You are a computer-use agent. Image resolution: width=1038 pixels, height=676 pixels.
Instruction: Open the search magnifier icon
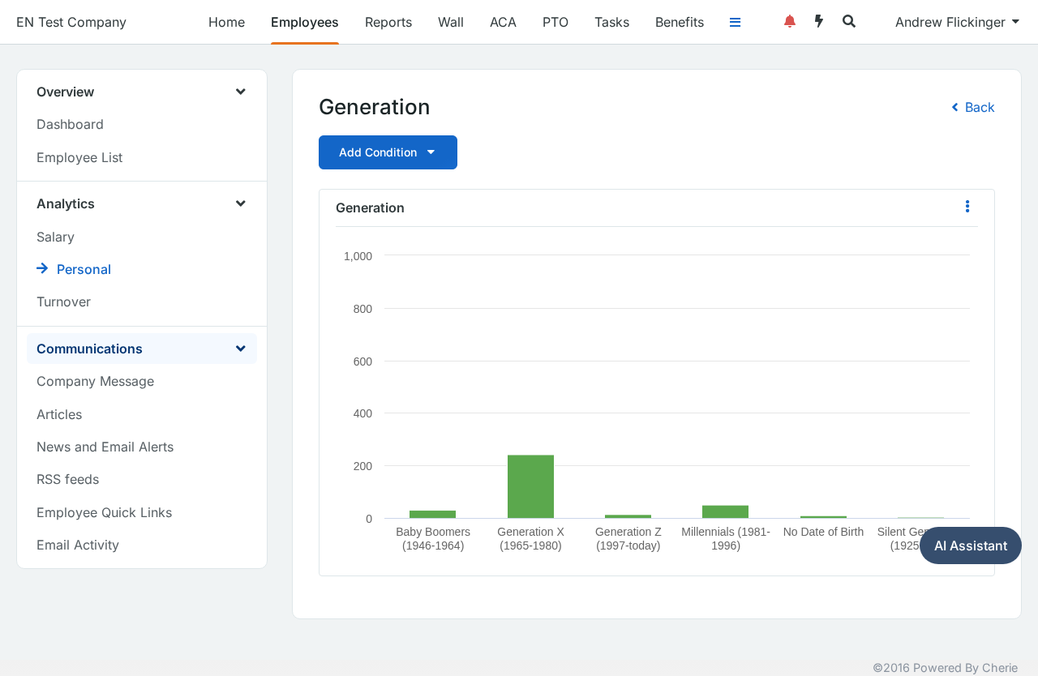[849, 22]
